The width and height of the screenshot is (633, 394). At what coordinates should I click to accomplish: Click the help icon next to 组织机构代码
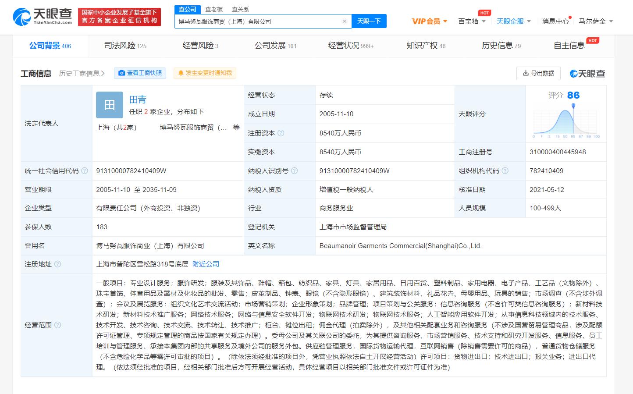(505, 171)
